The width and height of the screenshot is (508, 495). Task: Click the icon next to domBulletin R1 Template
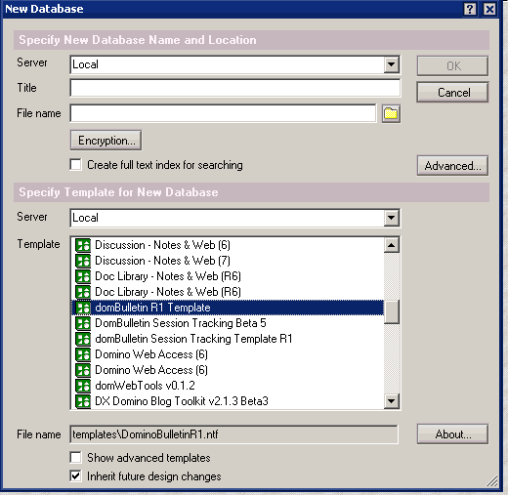coord(83,308)
